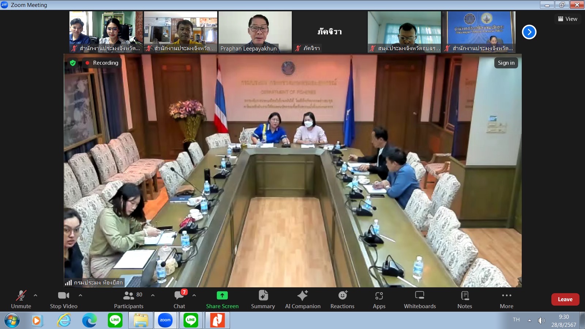Click the Zoom Meeting title bar icon
The image size is (585, 329).
pos(4,5)
